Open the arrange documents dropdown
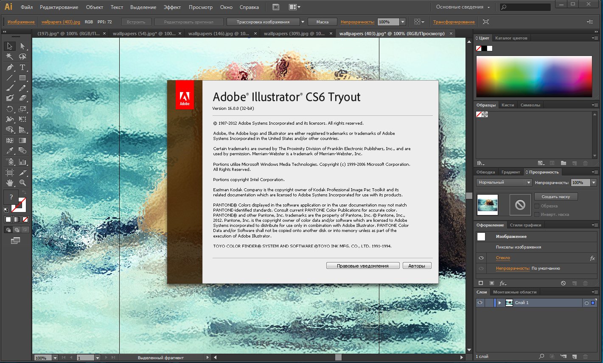The width and height of the screenshot is (603, 363). (x=294, y=7)
